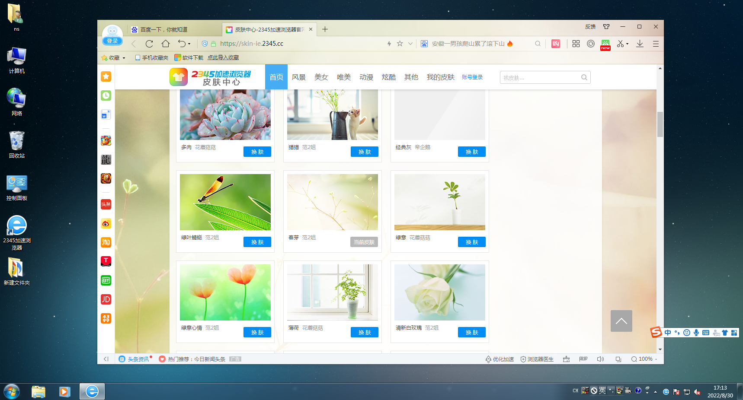This screenshot has height=400, width=743.
Task: Apply the 薄荷 skin with 换肤
Action: [365, 332]
